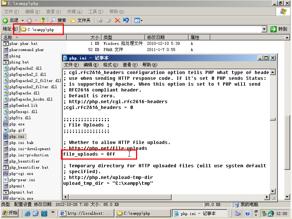Click the Up folder icon in Explorer

pos(43,20)
